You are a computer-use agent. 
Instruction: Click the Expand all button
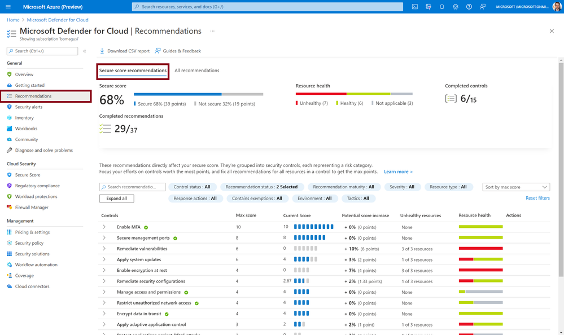(x=116, y=199)
